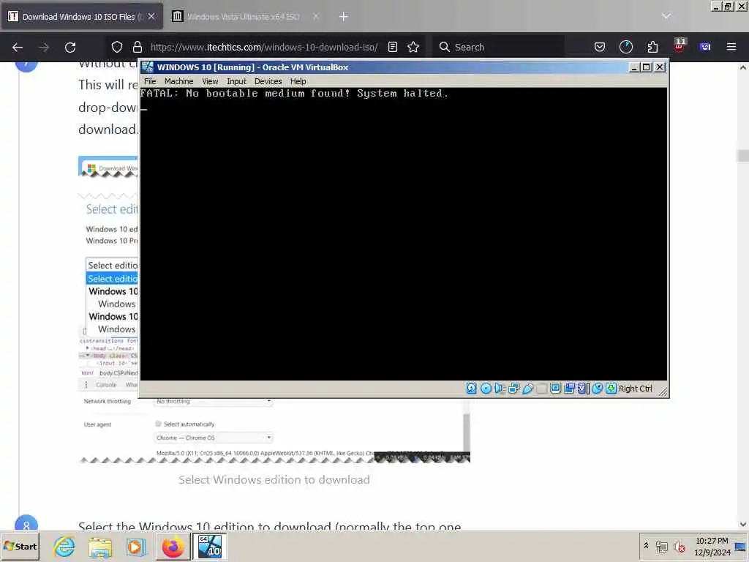Viewport: 749px width, 562px height.
Task: Open Windows Media Player from taskbar
Action: tap(135, 546)
